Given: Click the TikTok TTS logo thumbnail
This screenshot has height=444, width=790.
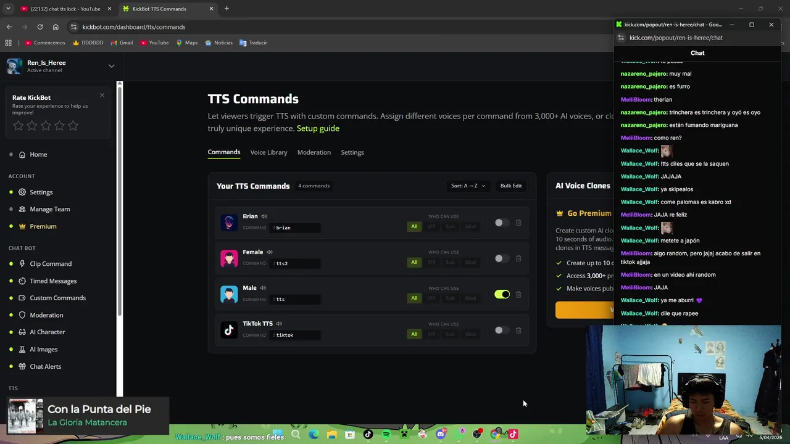Looking at the screenshot, I should [229, 330].
